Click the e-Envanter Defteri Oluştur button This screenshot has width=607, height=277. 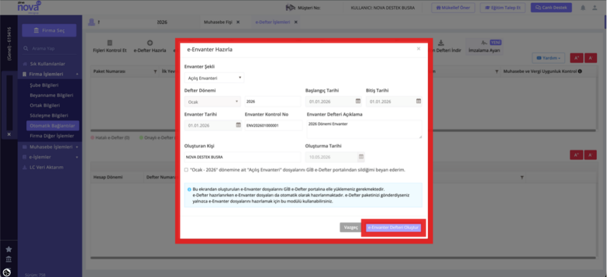394,227
